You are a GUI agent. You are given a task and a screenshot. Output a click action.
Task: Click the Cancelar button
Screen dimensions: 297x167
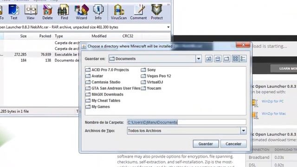pyautogui.click(x=233, y=144)
